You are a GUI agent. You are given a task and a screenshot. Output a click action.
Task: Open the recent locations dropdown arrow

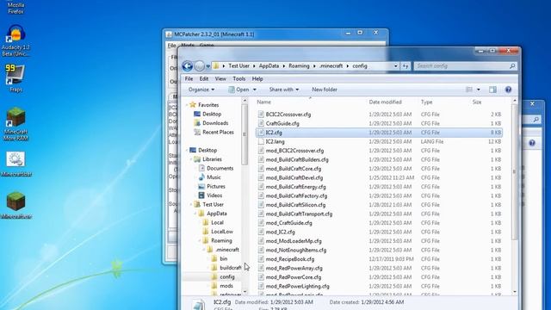(x=208, y=66)
